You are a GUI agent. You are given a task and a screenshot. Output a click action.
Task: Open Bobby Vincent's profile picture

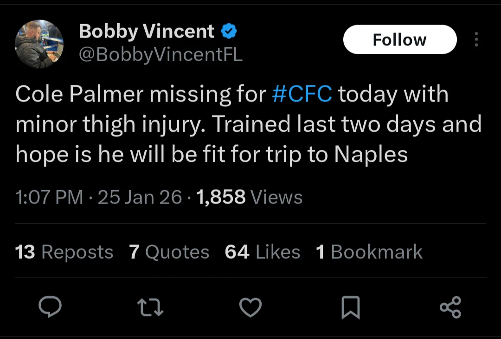coord(39,44)
